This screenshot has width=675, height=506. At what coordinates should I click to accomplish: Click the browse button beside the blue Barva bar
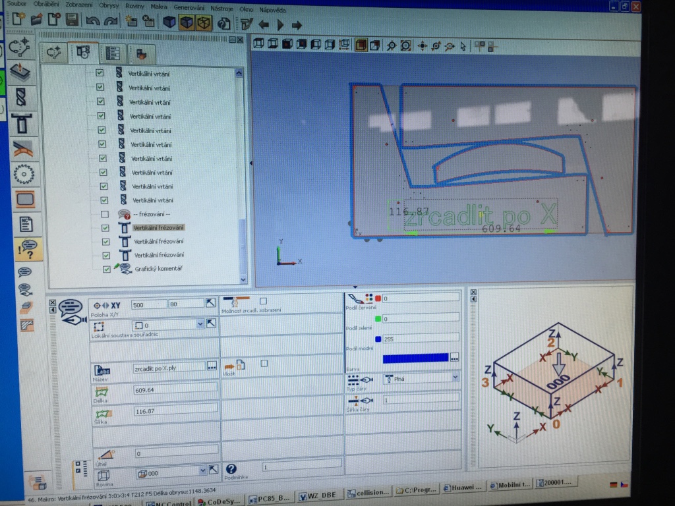pyautogui.click(x=454, y=358)
